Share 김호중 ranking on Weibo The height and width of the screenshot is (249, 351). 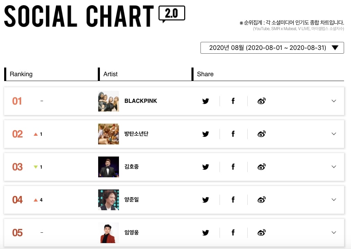coord(262,167)
